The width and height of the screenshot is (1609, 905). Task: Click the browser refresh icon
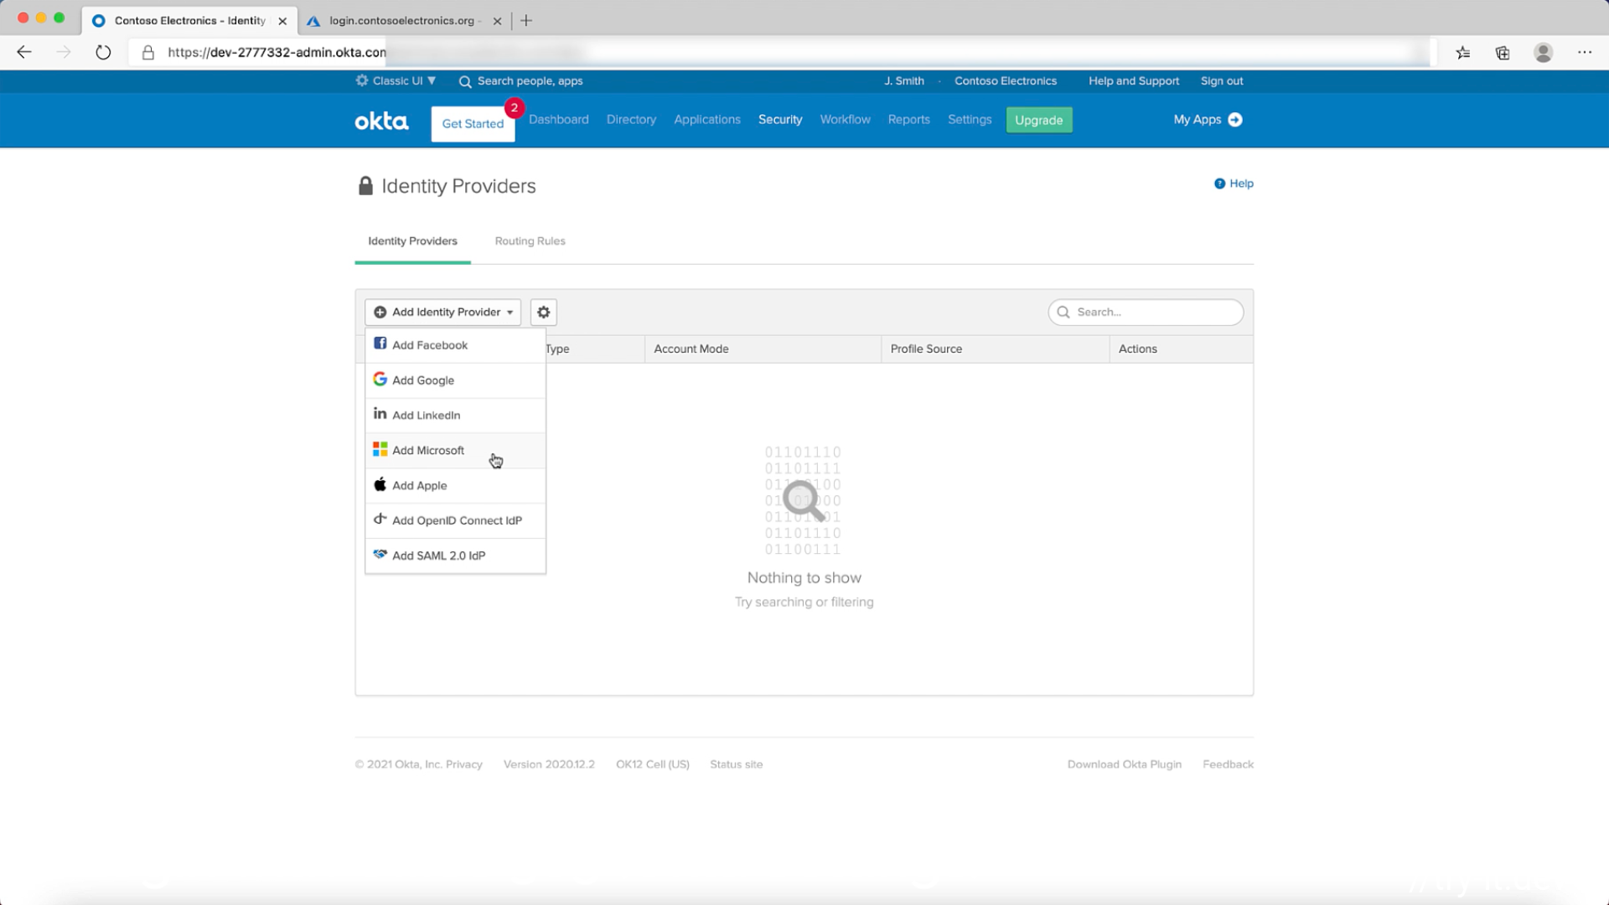[x=103, y=52]
